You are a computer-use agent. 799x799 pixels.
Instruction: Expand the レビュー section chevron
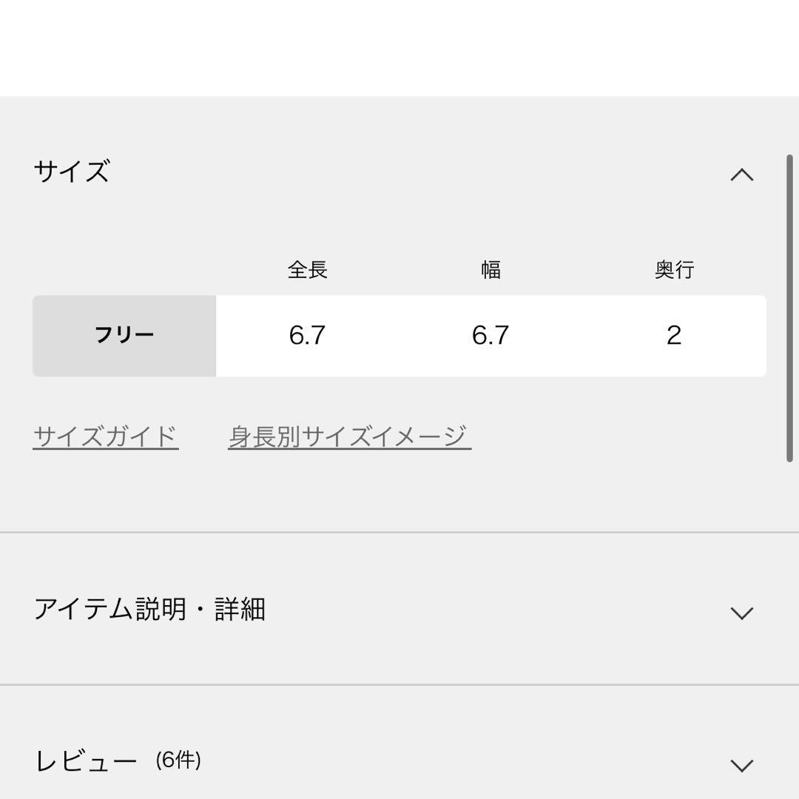tap(741, 765)
